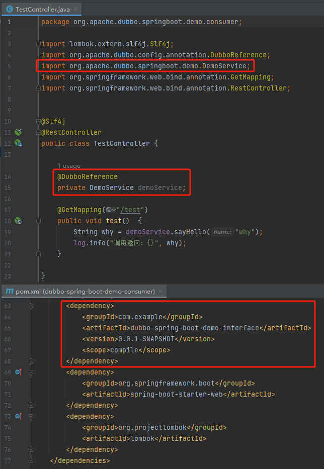Click the DemoService import on line 5
The height and width of the screenshot is (469, 324).
pos(145,66)
